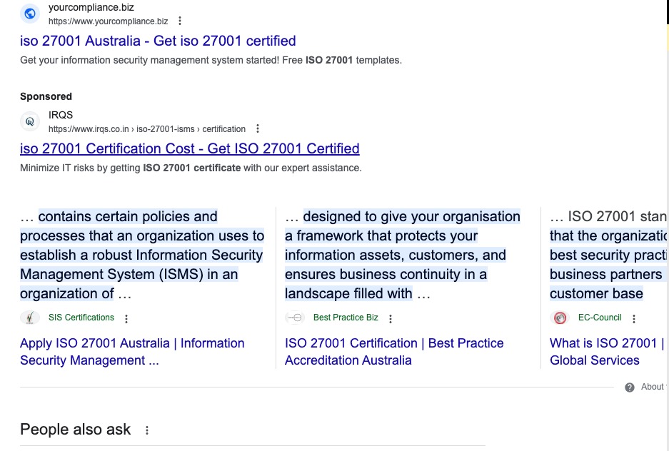669x451 pixels.
Task: Click the yourcompliance.biz globe favicon
Action: pos(30,14)
